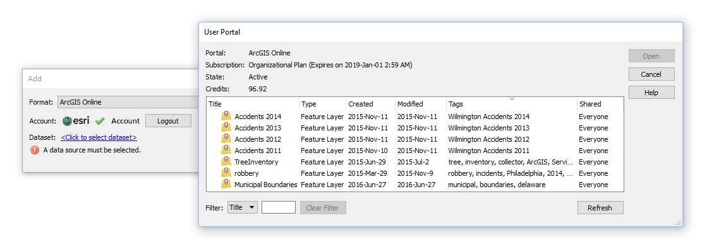Select the 'Accidents 2012' title text

258,139
